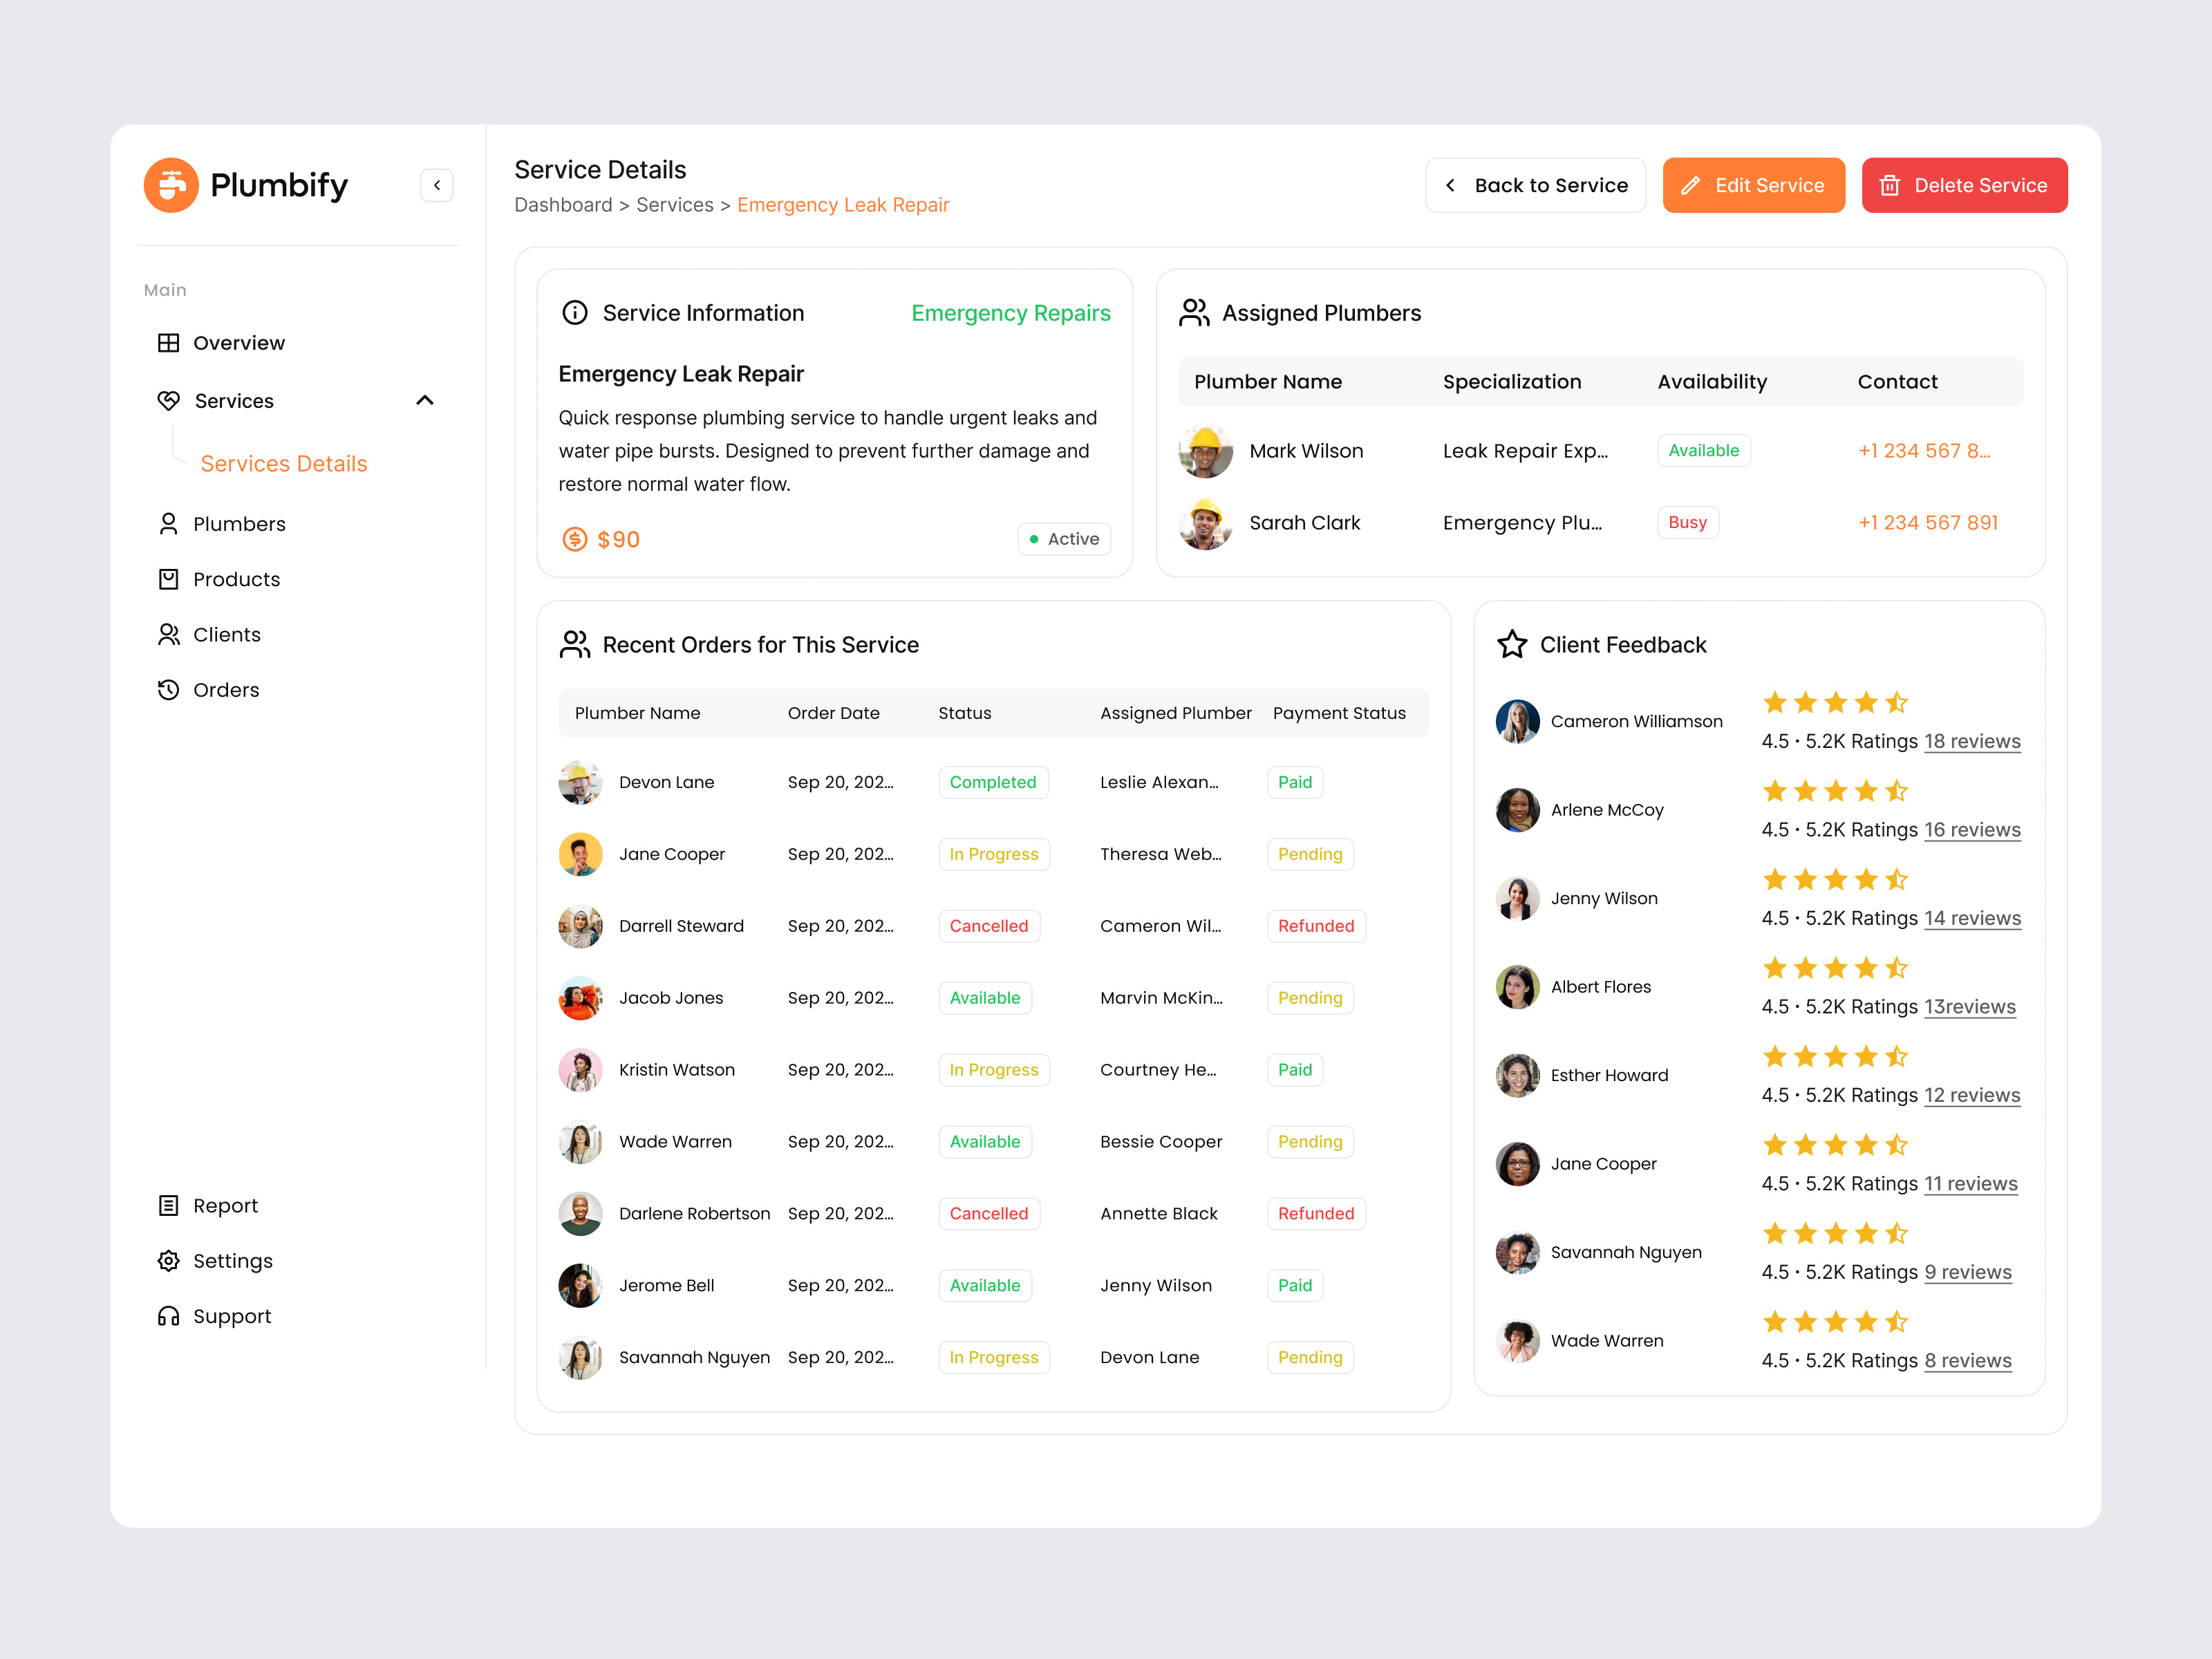Click the Orders history icon
This screenshot has height=1659, width=2212.
(x=168, y=689)
